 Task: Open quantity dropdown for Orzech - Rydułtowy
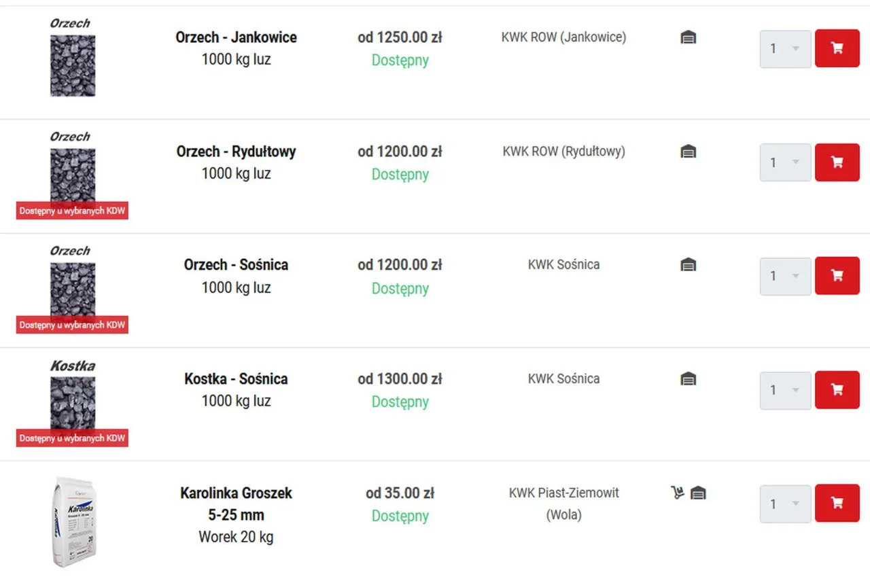[x=785, y=162]
